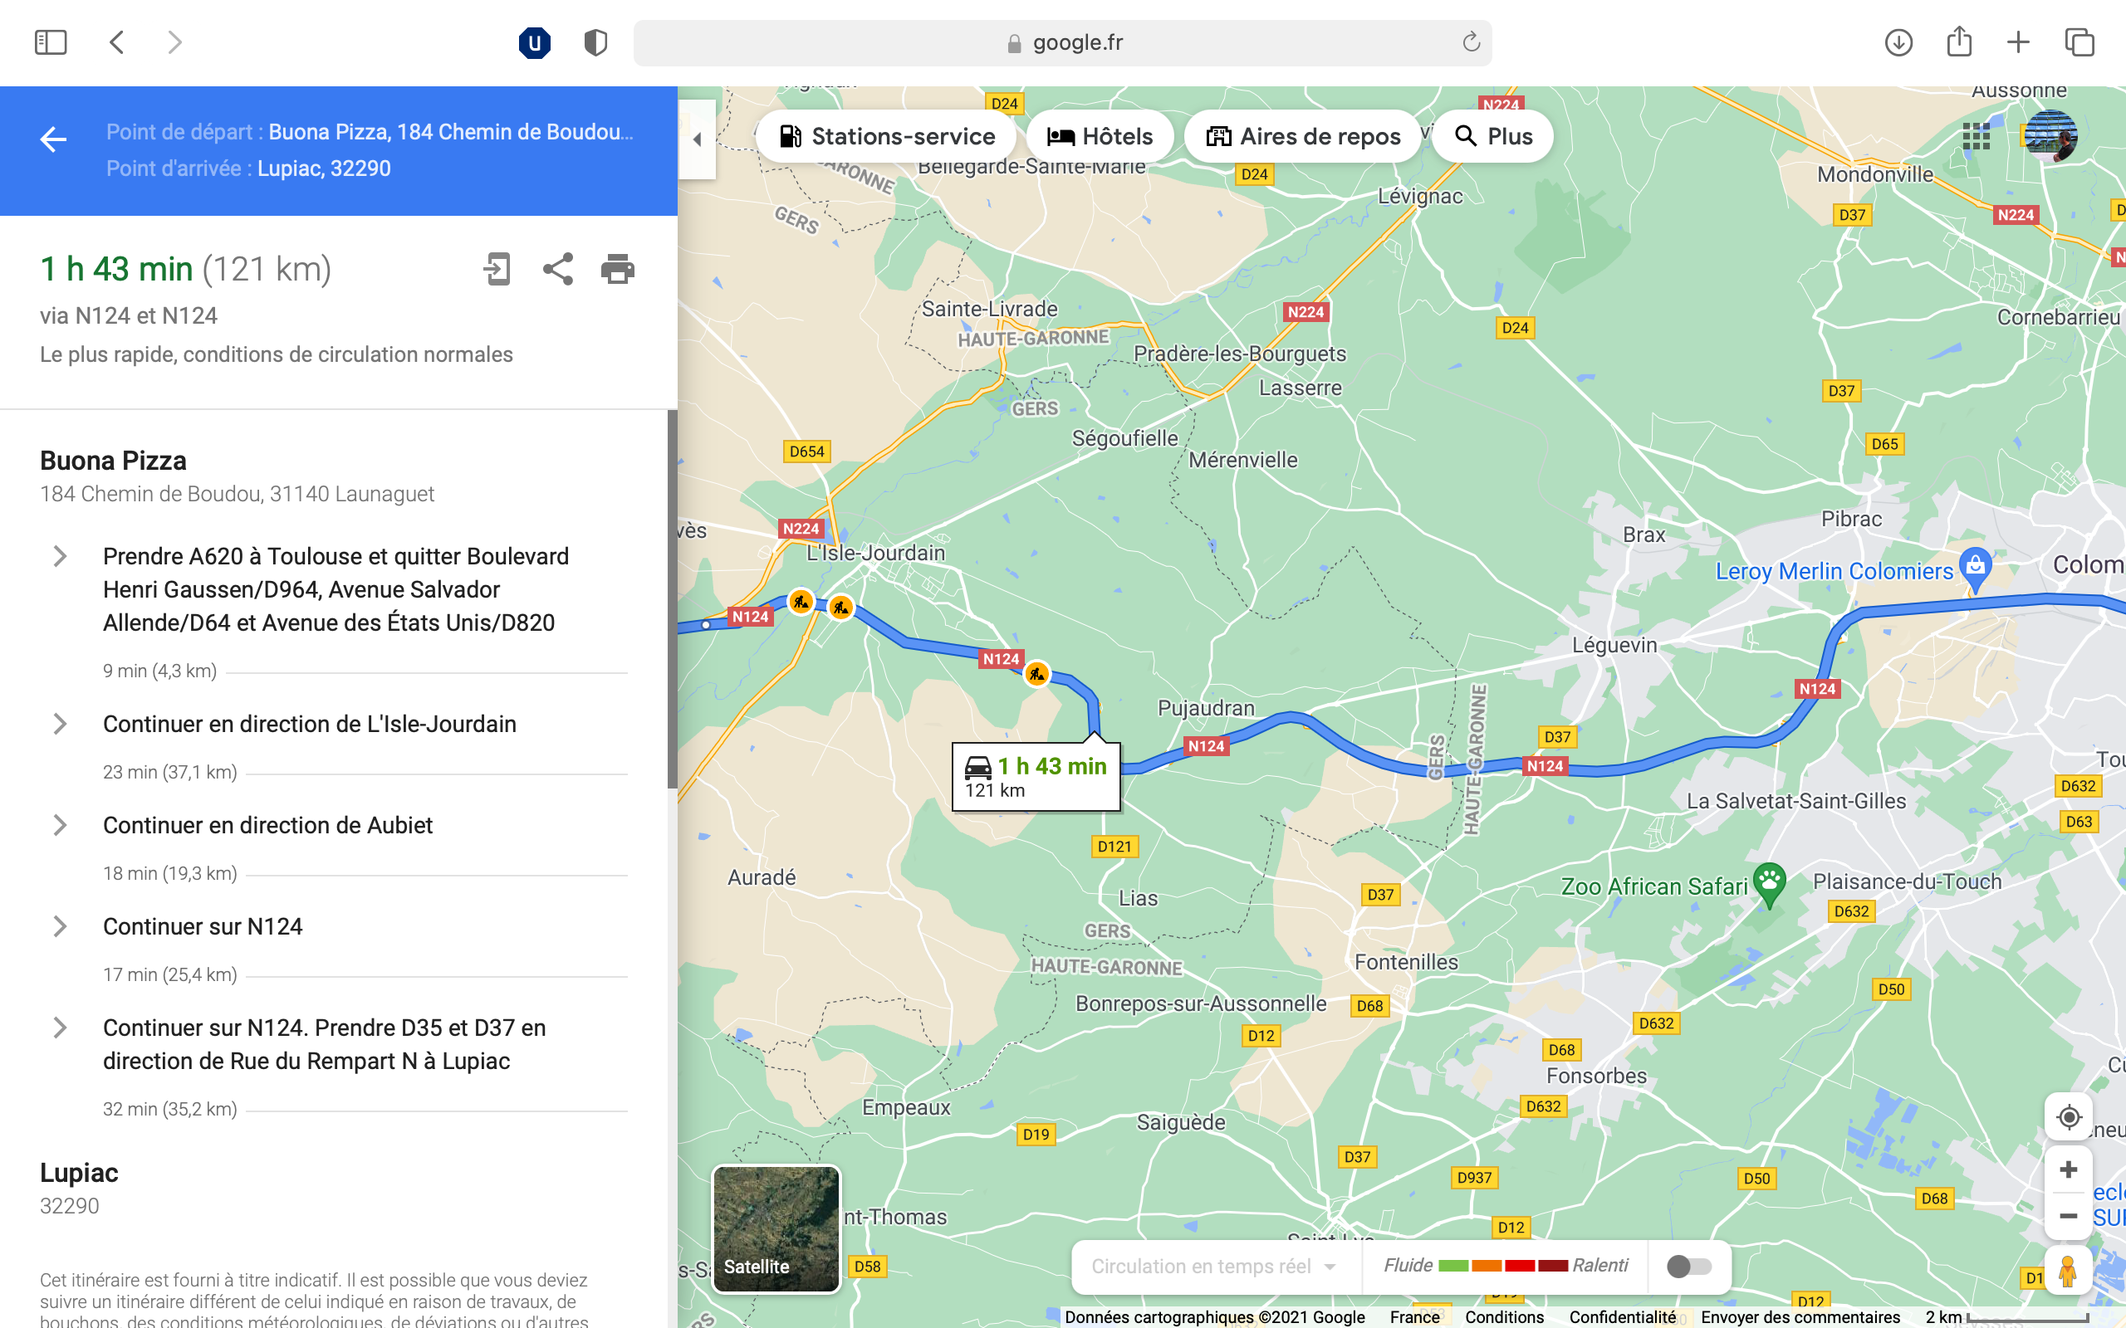Open the Plus search chip
The width and height of the screenshot is (2126, 1328).
(1492, 136)
